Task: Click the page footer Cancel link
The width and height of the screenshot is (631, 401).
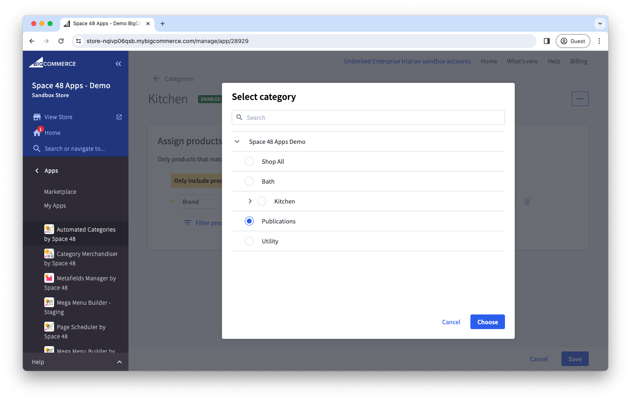Action: point(539,359)
